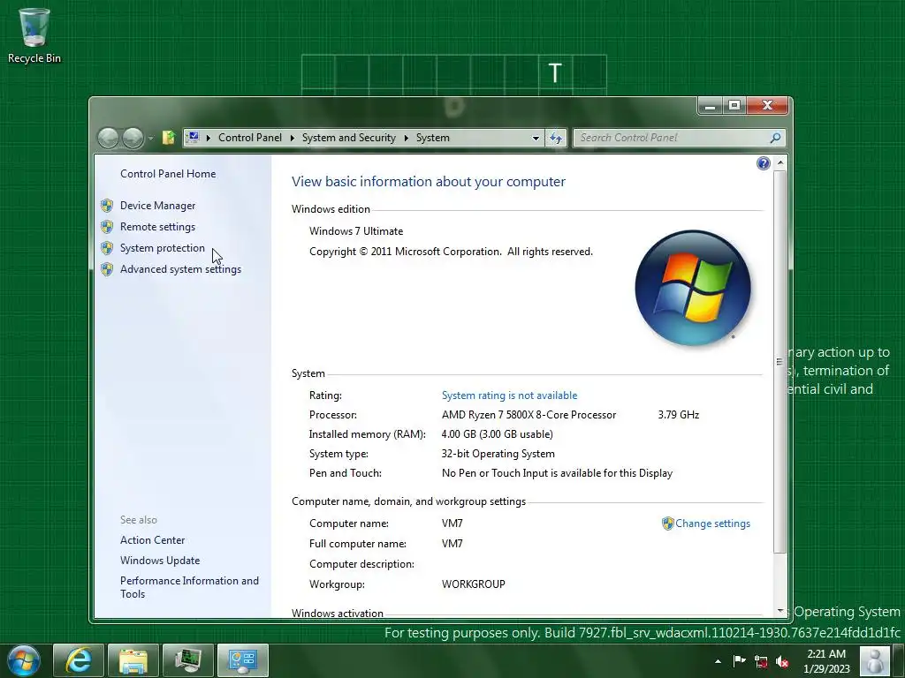Click AMD Ryzen 7 5800X processor text

(x=529, y=415)
